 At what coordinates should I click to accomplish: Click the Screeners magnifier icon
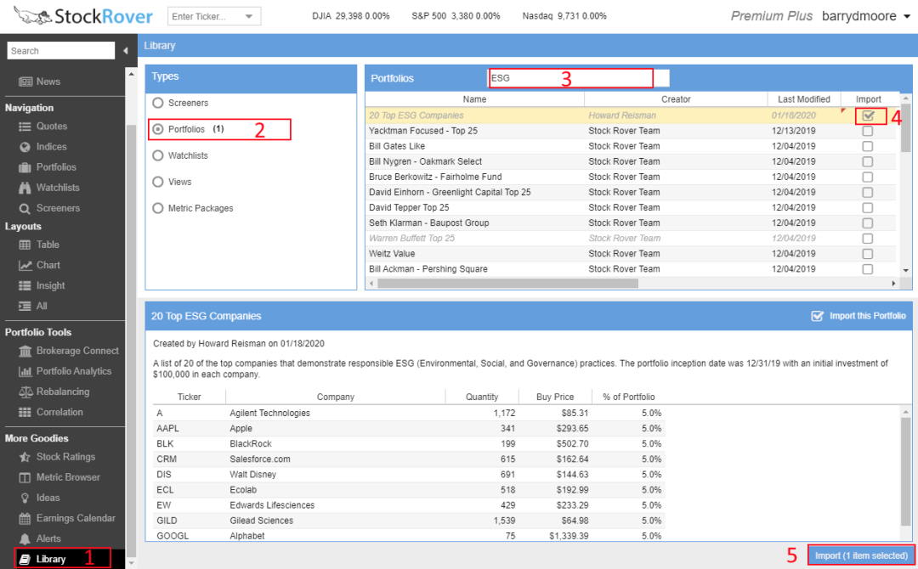(x=25, y=208)
